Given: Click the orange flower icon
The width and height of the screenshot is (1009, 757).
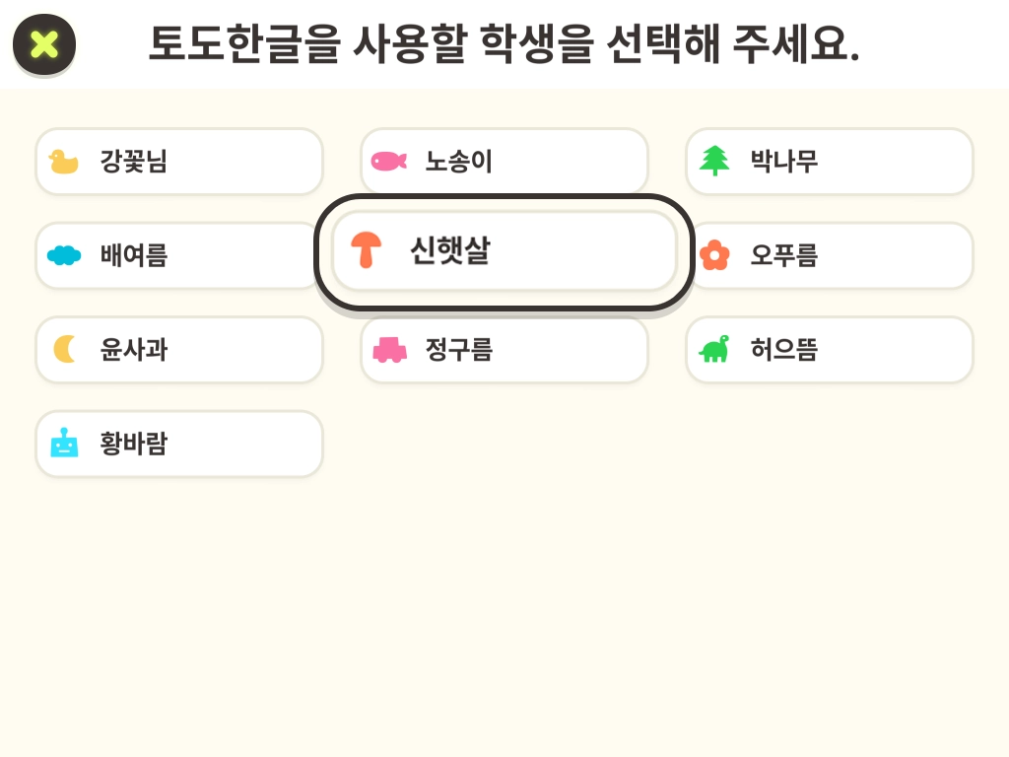Looking at the screenshot, I should pyautogui.click(x=714, y=255).
